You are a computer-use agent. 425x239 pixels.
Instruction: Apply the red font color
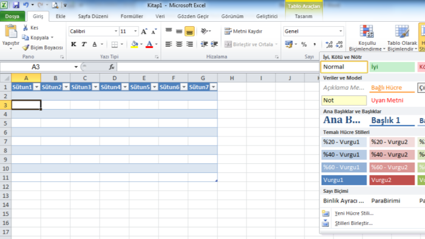coord(149,44)
